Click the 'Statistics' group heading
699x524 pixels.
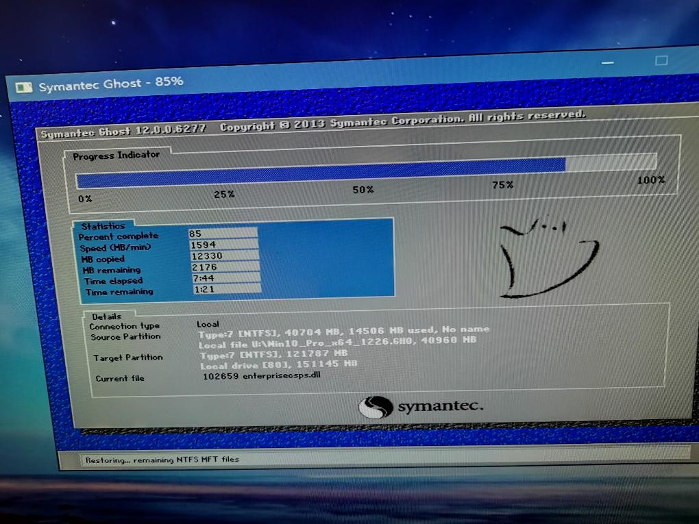click(103, 226)
